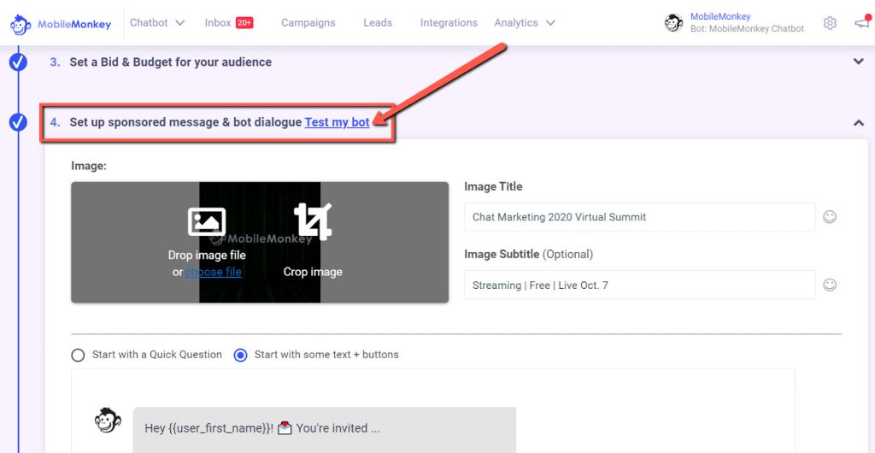875x453 pixels.
Task: Open the Integrations tab
Action: 449,23
